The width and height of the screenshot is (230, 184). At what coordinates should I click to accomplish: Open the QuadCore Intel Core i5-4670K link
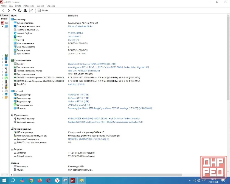[x=92, y=64]
